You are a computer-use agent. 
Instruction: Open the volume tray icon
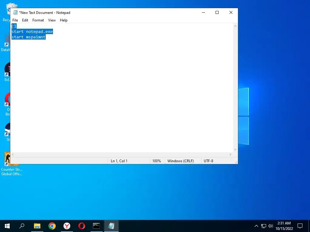click(271, 226)
